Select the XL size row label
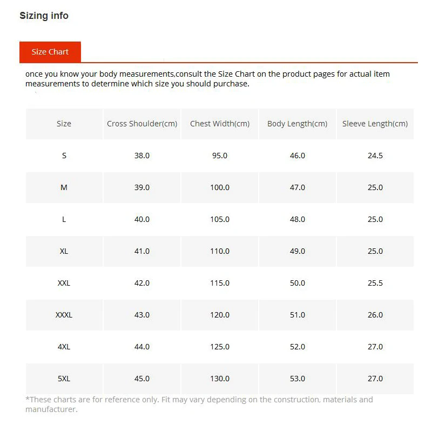This screenshot has height=432, width=432. (x=64, y=251)
